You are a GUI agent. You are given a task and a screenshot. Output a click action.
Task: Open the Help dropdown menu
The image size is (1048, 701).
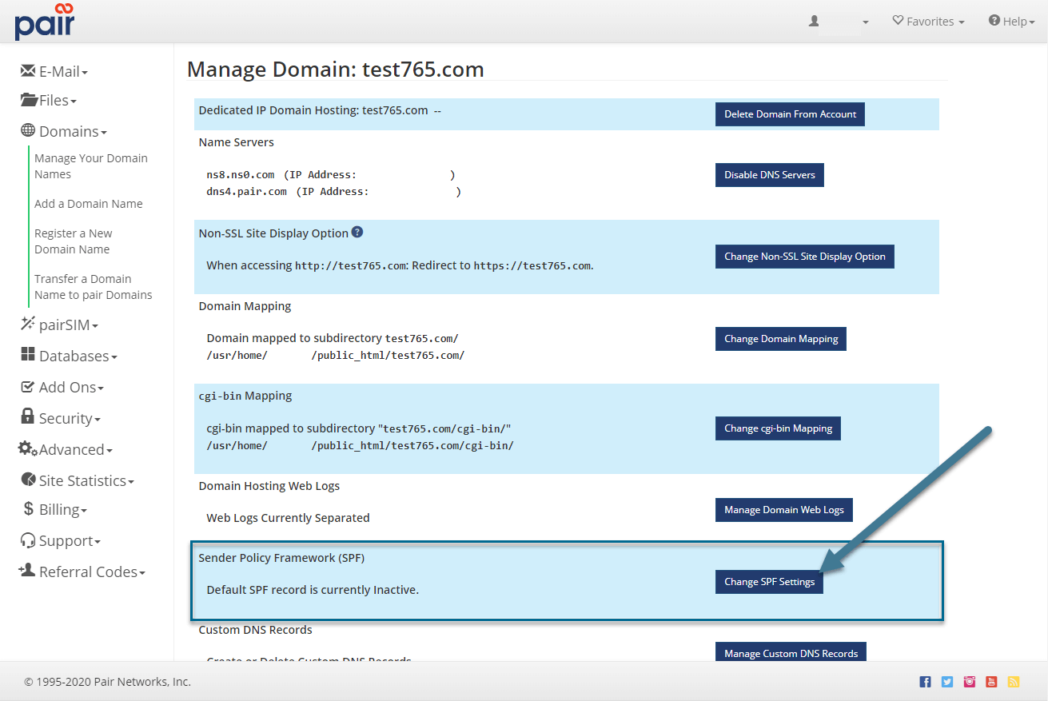1011,21
